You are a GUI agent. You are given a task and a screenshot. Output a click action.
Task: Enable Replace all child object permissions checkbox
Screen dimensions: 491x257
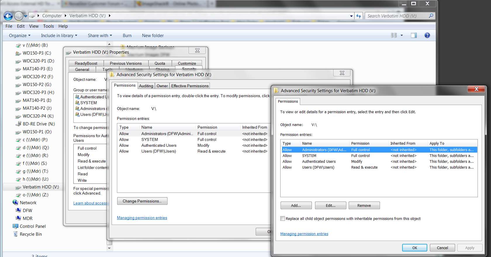click(283, 218)
